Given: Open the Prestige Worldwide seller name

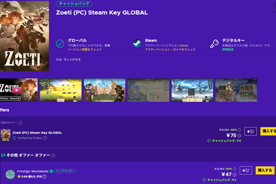Looking at the screenshot, I should tap(33, 171).
